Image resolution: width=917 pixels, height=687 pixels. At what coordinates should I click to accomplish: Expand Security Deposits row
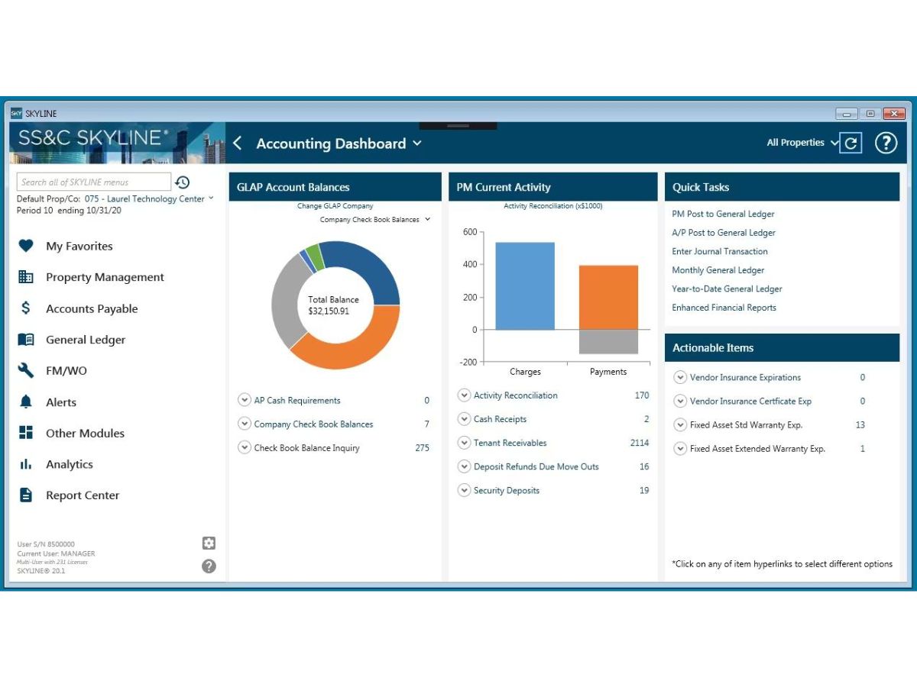(464, 490)
